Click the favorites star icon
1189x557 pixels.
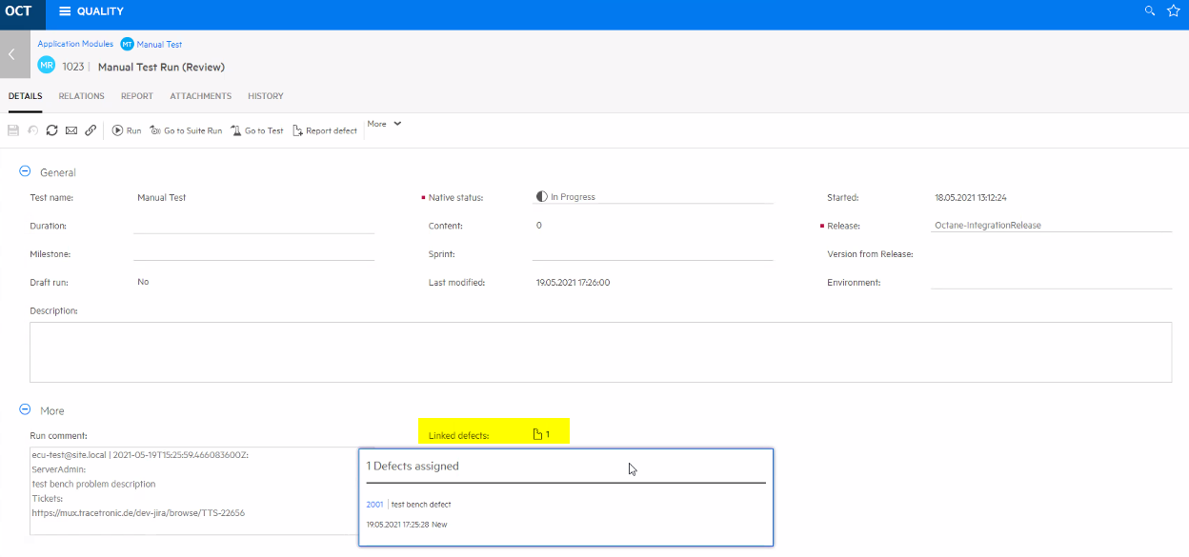1173,11
